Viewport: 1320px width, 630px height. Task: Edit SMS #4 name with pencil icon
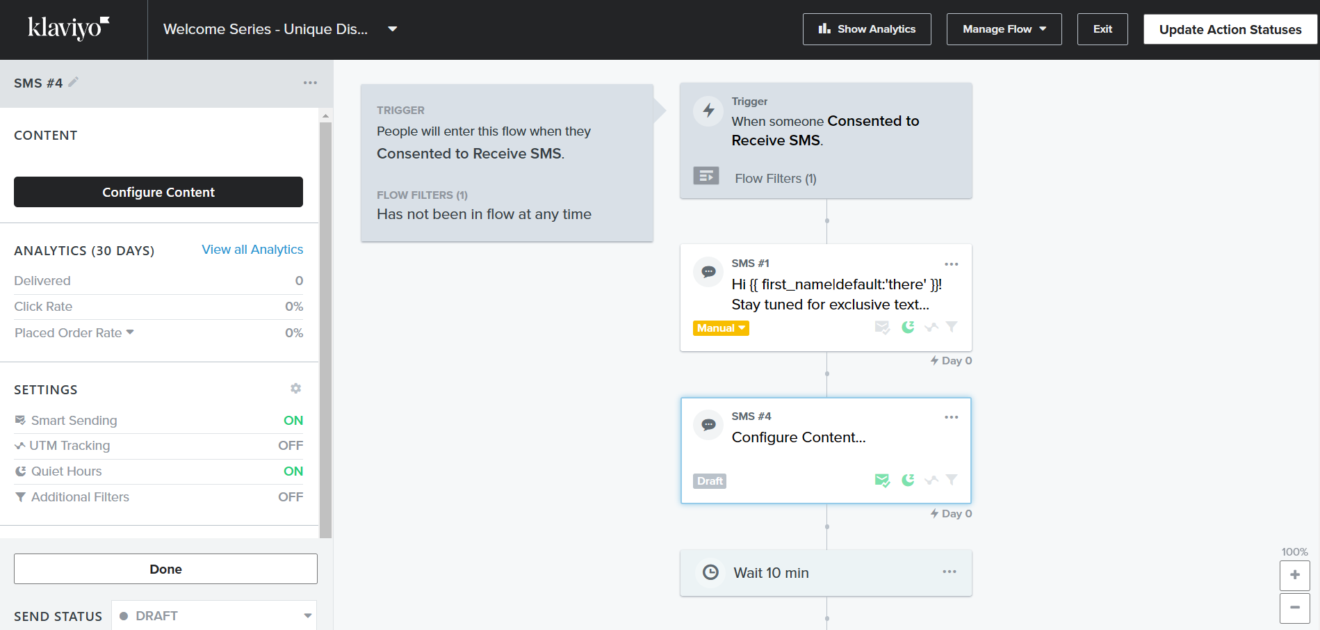coord(73,82)
